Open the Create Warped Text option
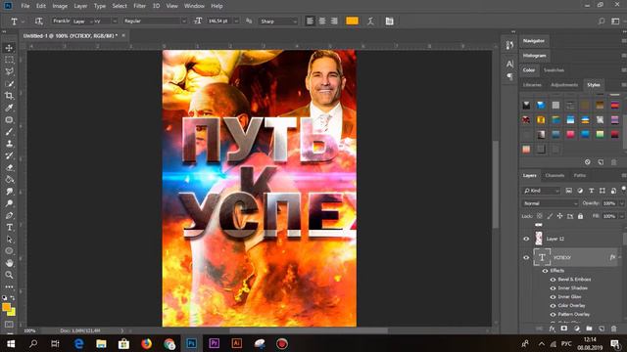Image resolution: width=627 pixels, height=352 pixels. [x=370, y=22]
